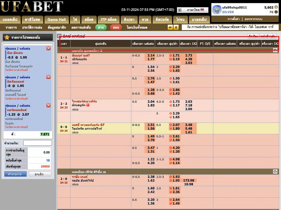The width and height of the screenshot is (281, 210).
Task: Click the play icon next to มิกซ์ พาร์เลย์
Action: (59, 36)
